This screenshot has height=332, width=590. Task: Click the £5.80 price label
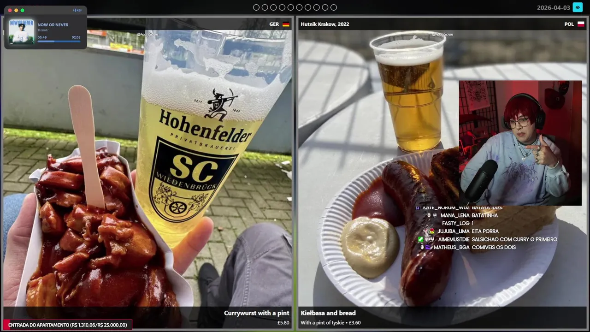tap(283, 323)
